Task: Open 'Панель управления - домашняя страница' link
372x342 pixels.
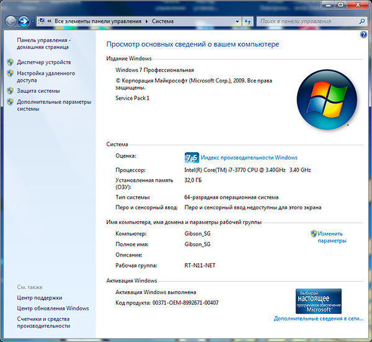Action: [44, 43]
